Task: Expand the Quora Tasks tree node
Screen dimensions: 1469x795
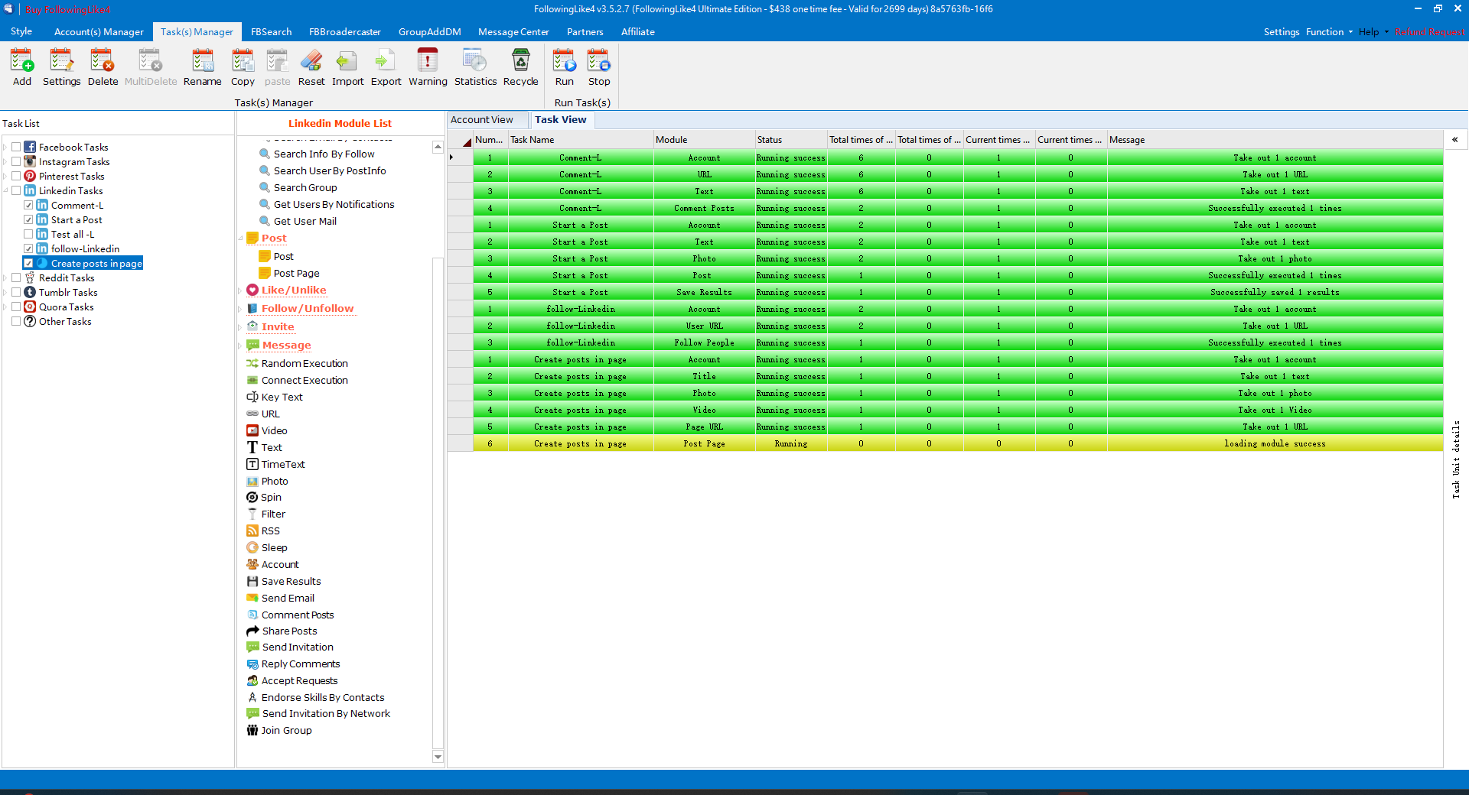Action: [x=5, y=307]
